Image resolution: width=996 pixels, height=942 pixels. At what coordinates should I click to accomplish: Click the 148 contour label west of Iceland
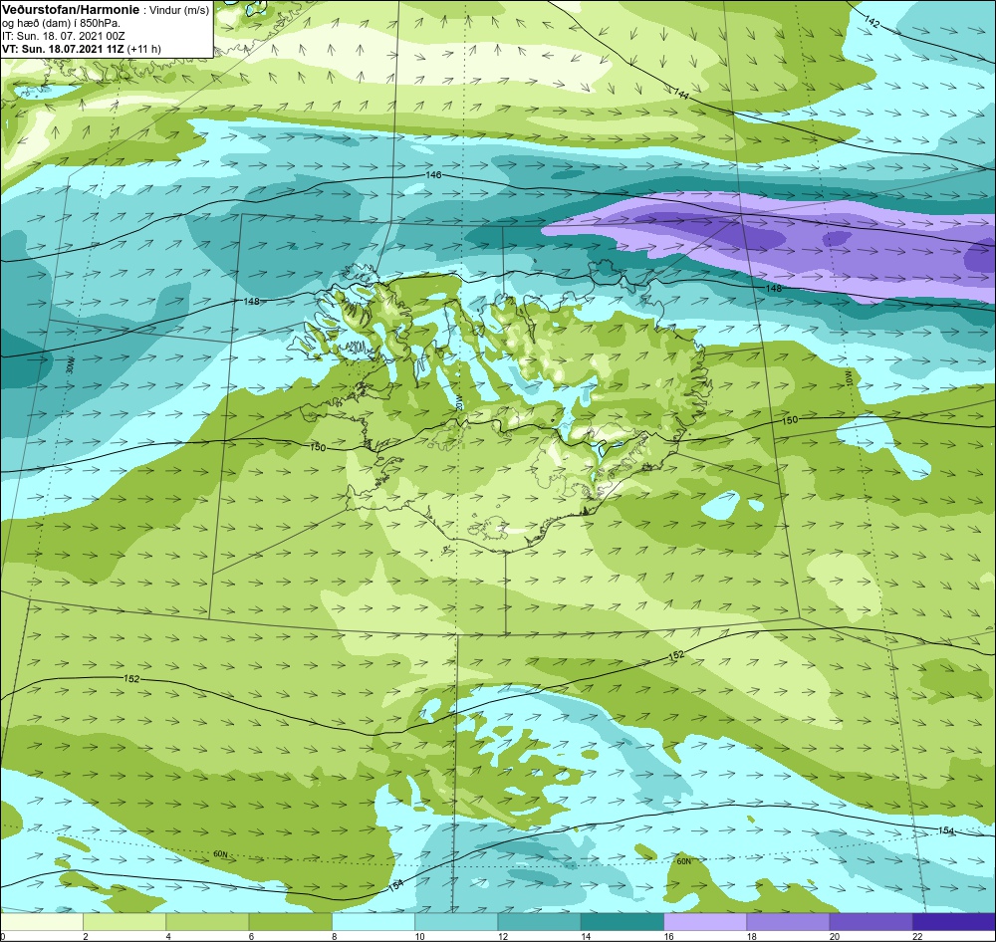(x=252, y=301)
